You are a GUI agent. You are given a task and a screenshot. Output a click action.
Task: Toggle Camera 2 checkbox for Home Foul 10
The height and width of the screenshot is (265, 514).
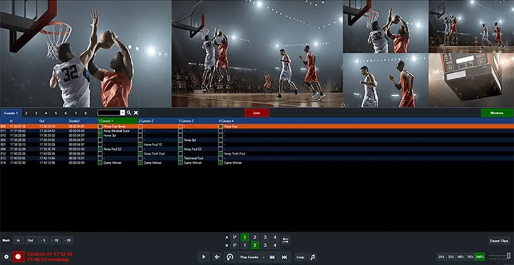140,144
